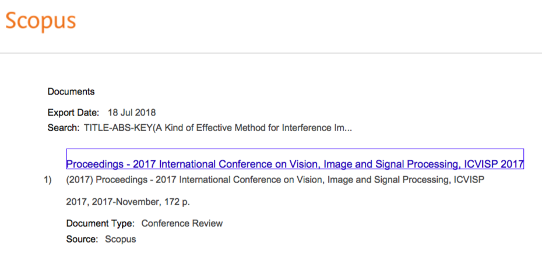The height and width of the screenshot is (263, 542).
Task: Open the Proceedings ICVISP 2017 title link
Action: pos(295,164)
